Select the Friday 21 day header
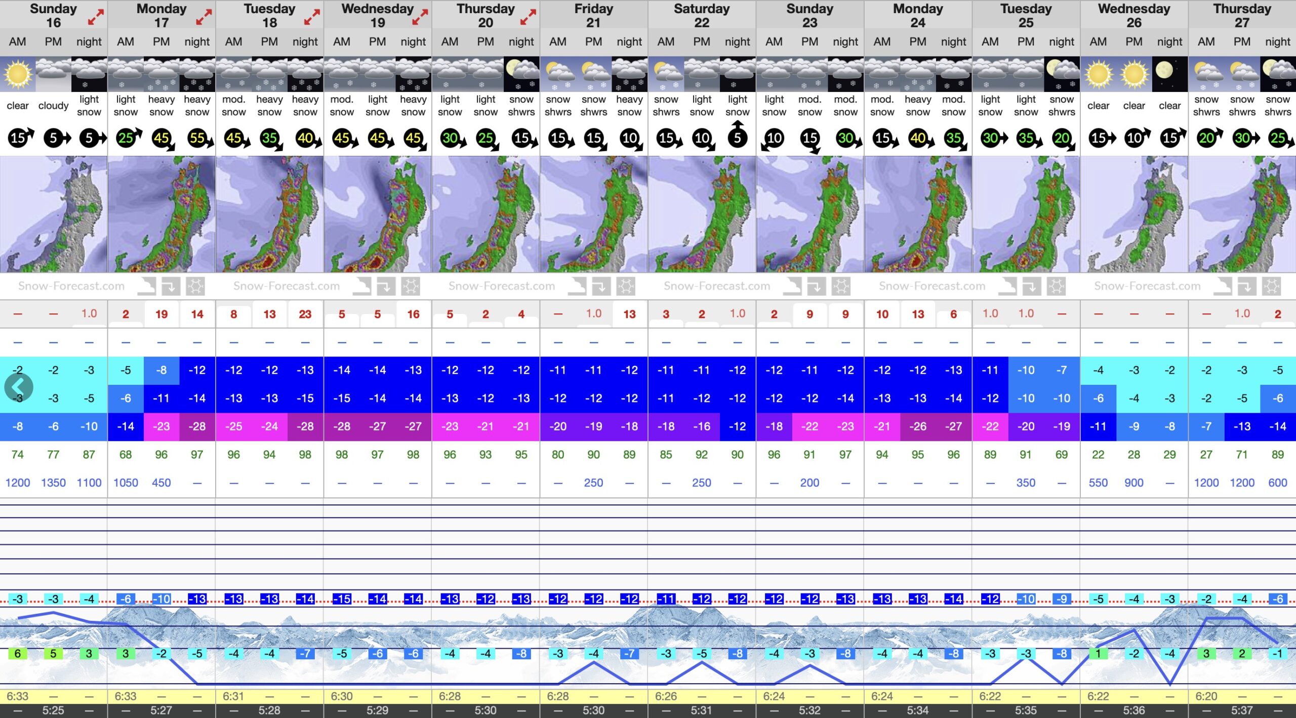The height and width of the screenshot is (718, 1296). pos(594,15)
